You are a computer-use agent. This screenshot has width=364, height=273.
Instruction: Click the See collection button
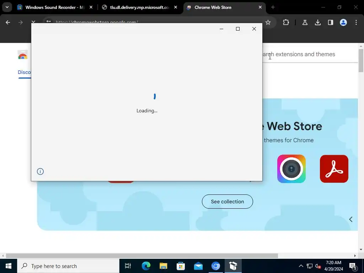[x=227, y=202]
